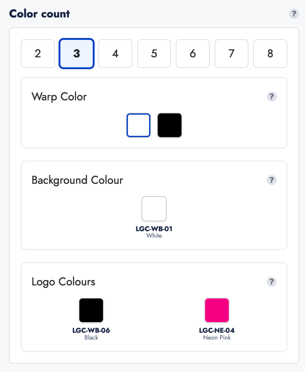Set color count to 2
Image resolution: width=305 pixels, height=372 pixels.
coord(38,54)
